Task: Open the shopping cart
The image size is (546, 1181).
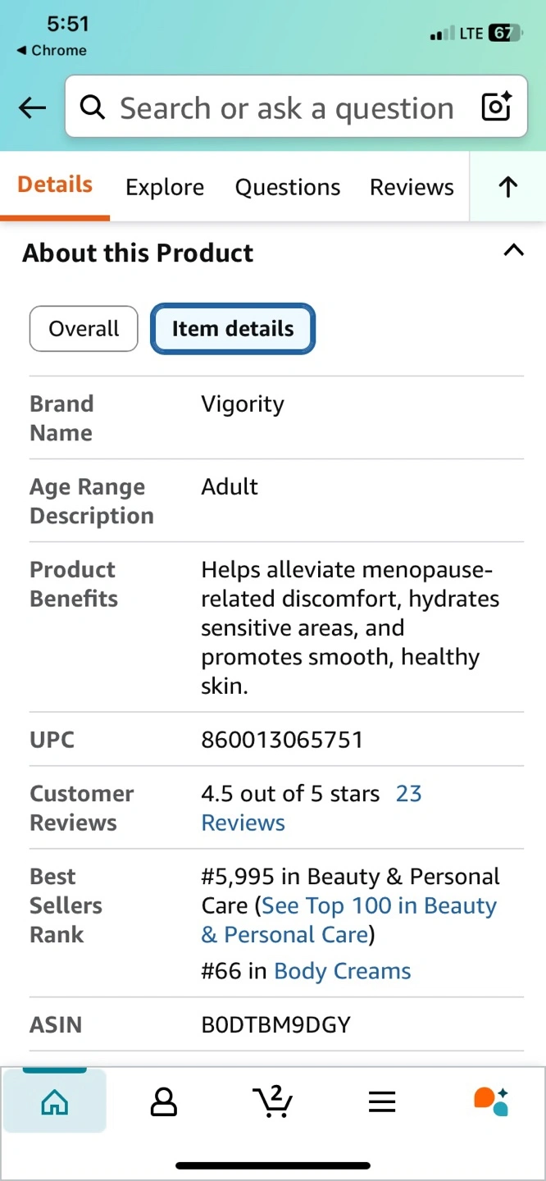Action: tap(272, 1101)
